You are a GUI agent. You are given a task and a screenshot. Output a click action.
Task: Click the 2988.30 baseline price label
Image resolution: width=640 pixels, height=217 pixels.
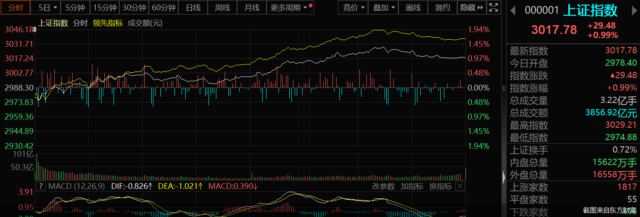19,88
